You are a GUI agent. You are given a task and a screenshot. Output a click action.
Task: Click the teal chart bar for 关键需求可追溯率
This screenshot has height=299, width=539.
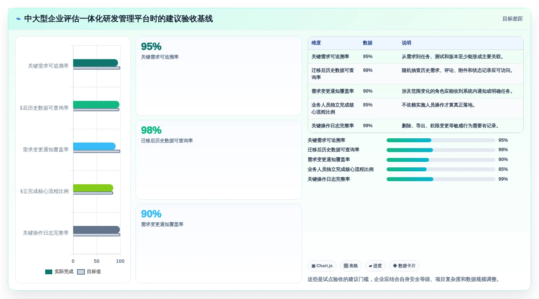pyautogui.click(x=95, y=63)
